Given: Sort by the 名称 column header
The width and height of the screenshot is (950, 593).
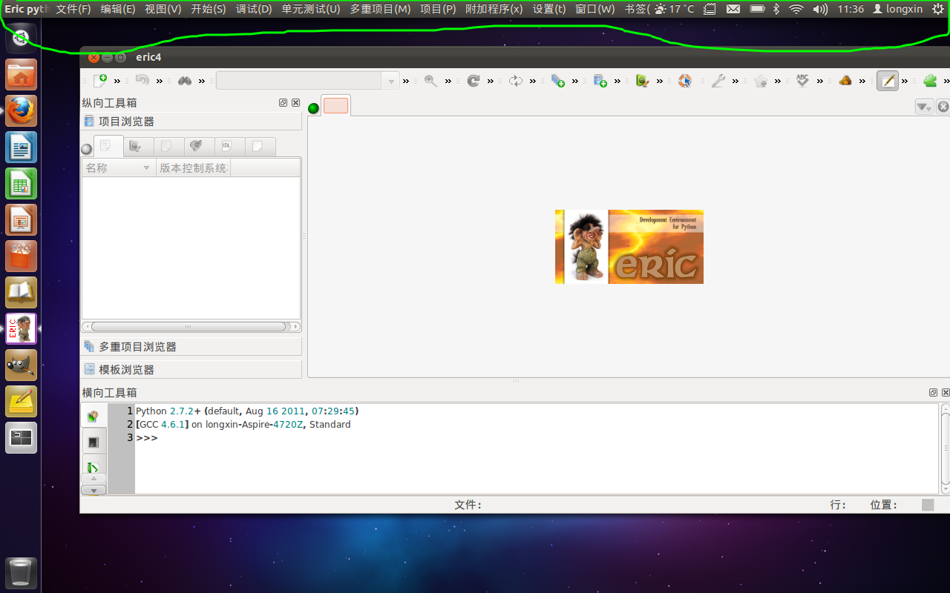Looking at the screenshot, I should [118, 168].
